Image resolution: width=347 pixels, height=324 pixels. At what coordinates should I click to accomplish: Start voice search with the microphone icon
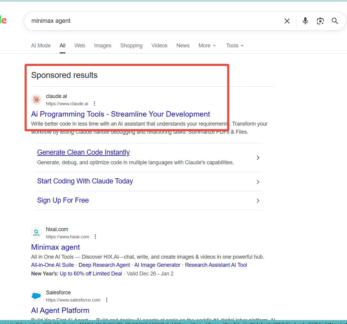pyautogui.click(x=305, y=21)
